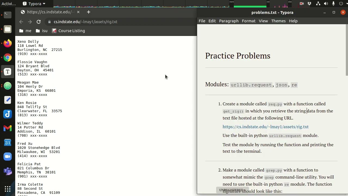Click the net usage graph in top bar

tap(279, 4)
